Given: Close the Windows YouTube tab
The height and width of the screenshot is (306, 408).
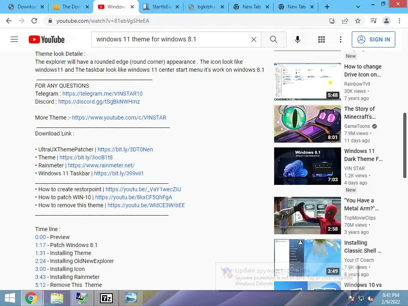Looking at the screenshot, I should (132, 7).
